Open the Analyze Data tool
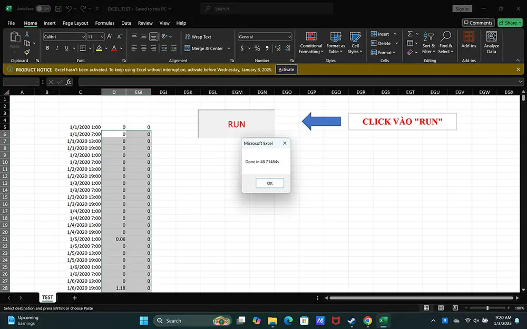The height and width of the screenshot is (329, 527). point(491,43)
